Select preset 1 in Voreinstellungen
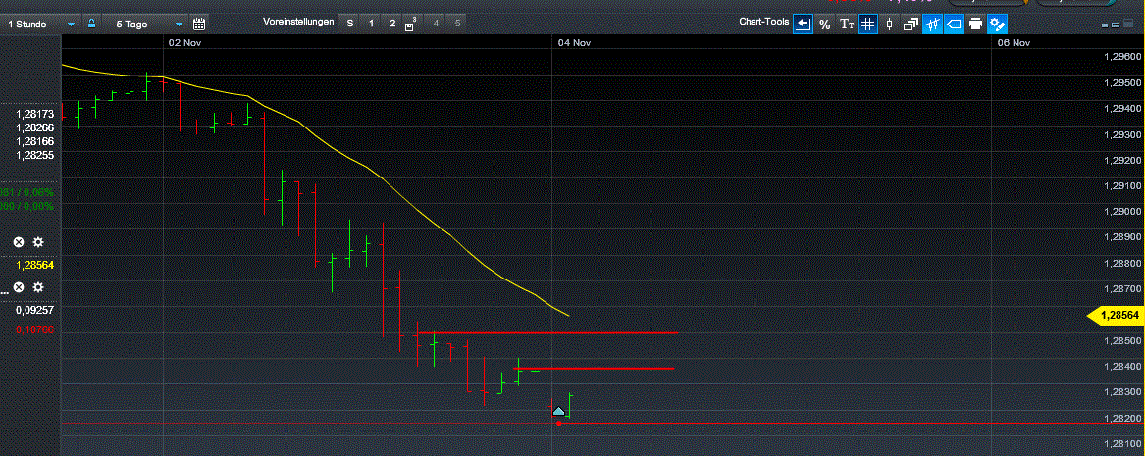The height and width of the screenshot is (456, 1145). coord(371,24)
